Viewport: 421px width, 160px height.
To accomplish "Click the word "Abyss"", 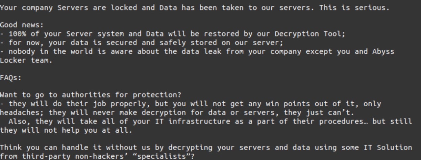I will pos(385,52).
